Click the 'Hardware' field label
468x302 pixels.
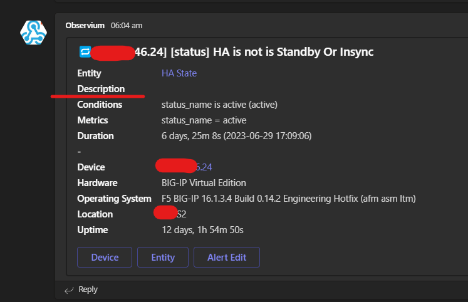97,183
